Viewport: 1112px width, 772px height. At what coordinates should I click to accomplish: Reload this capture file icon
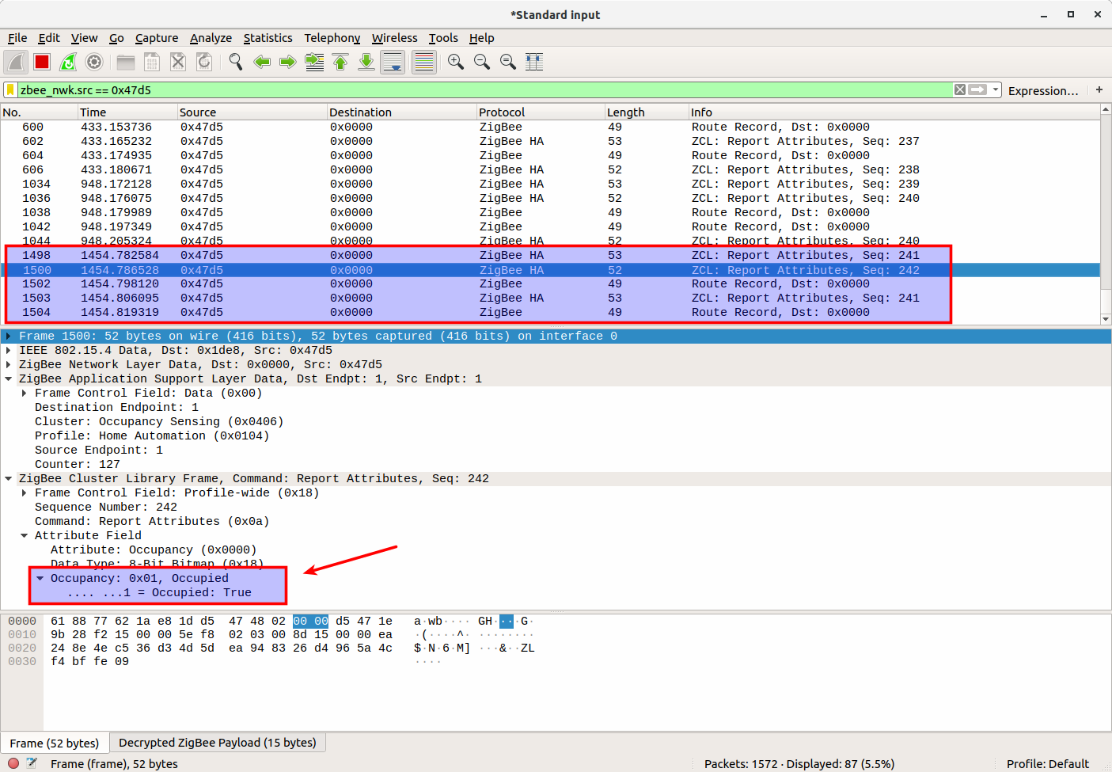[x=204, y=62]
